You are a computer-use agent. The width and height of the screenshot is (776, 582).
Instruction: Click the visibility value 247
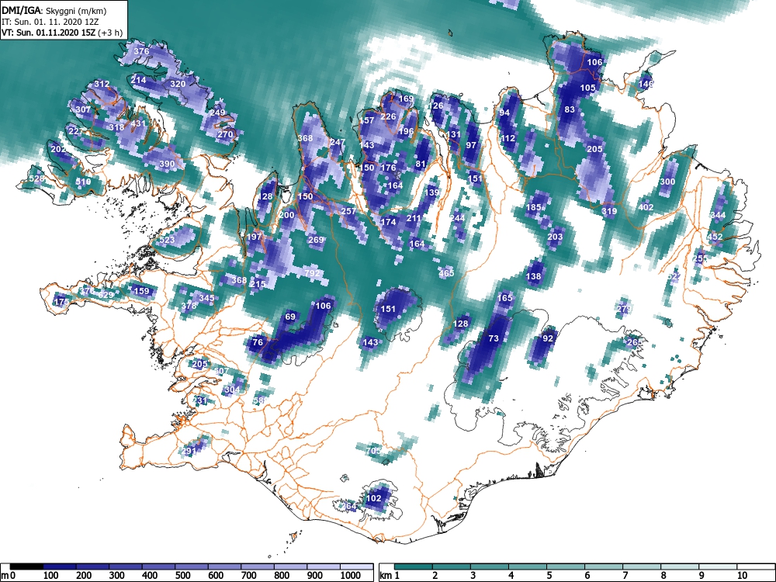337,142
